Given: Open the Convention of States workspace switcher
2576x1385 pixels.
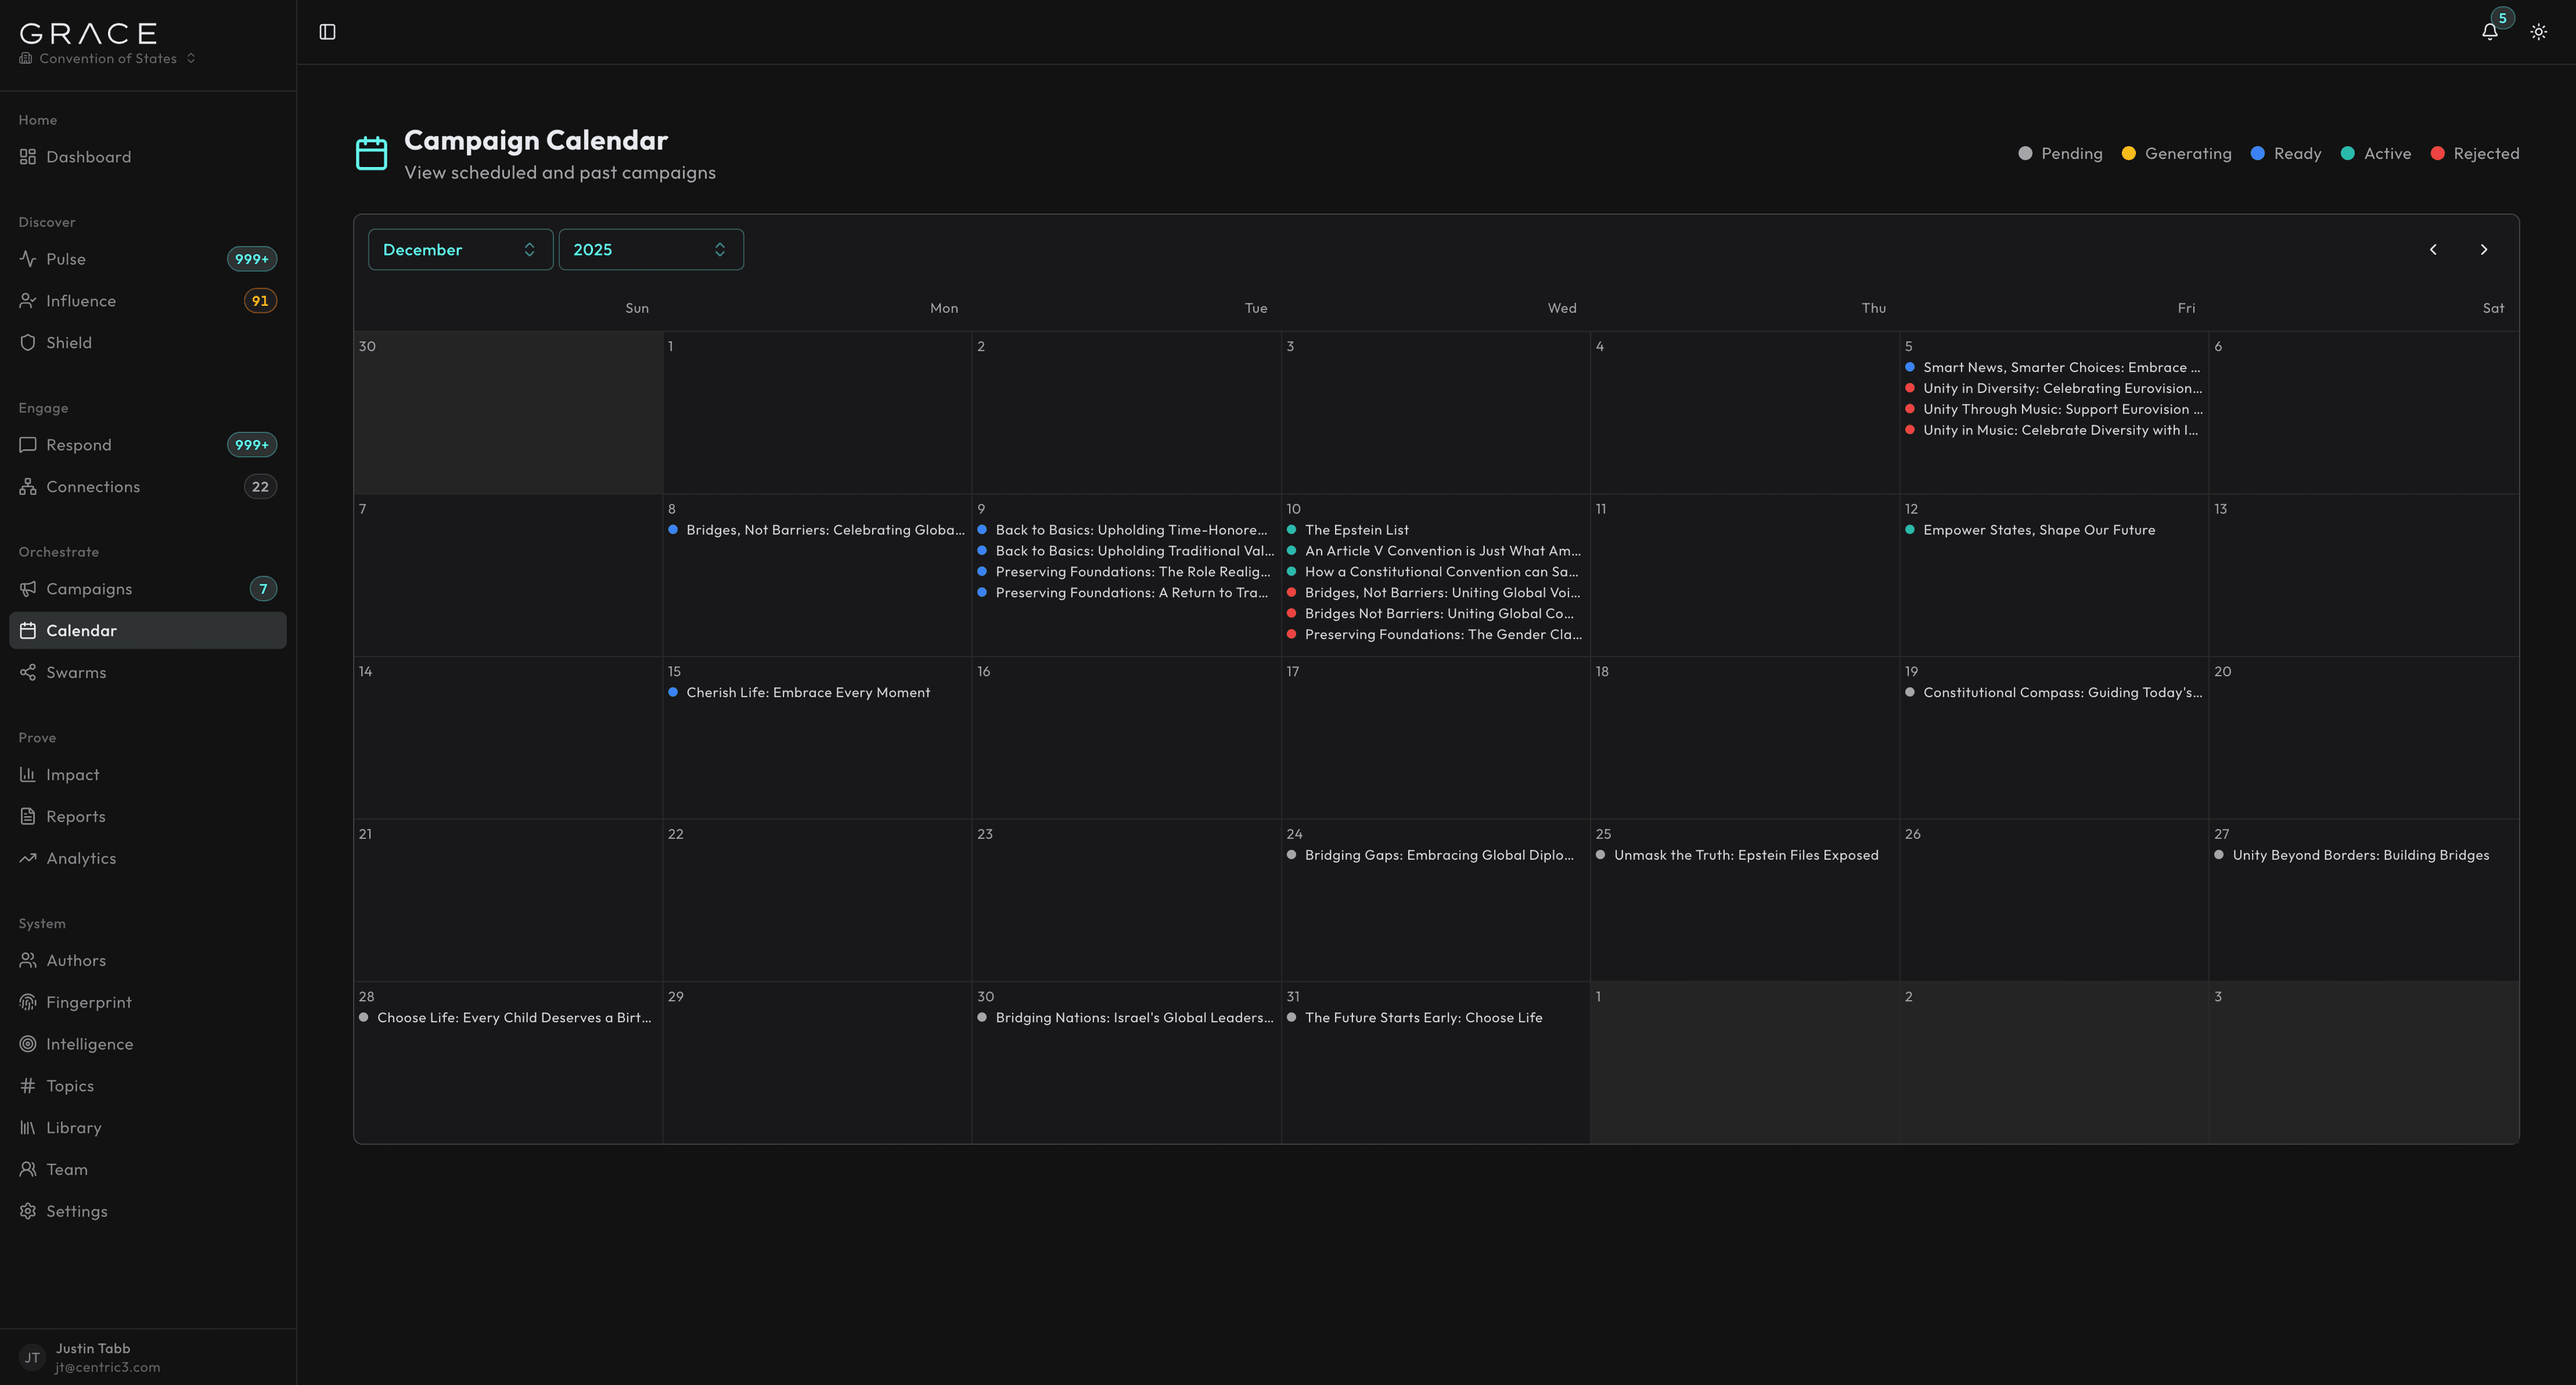Looking at the screenshot, I should 105,57.
